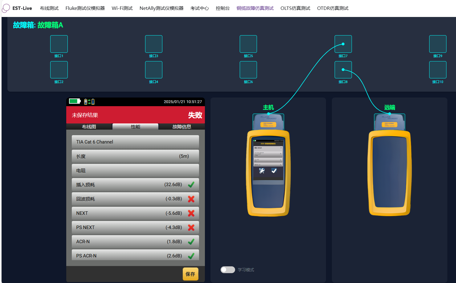The height and width of the screenshot is (283, 456).
Task: Switch to the 性能 tab
Action: (x=136, y=127)
